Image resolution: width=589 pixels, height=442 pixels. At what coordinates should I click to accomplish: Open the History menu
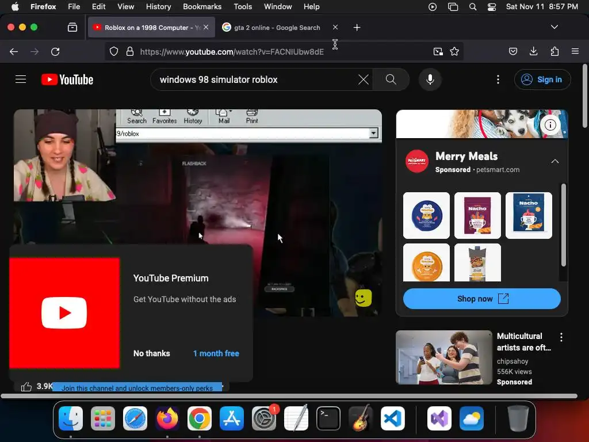(158, 6)
